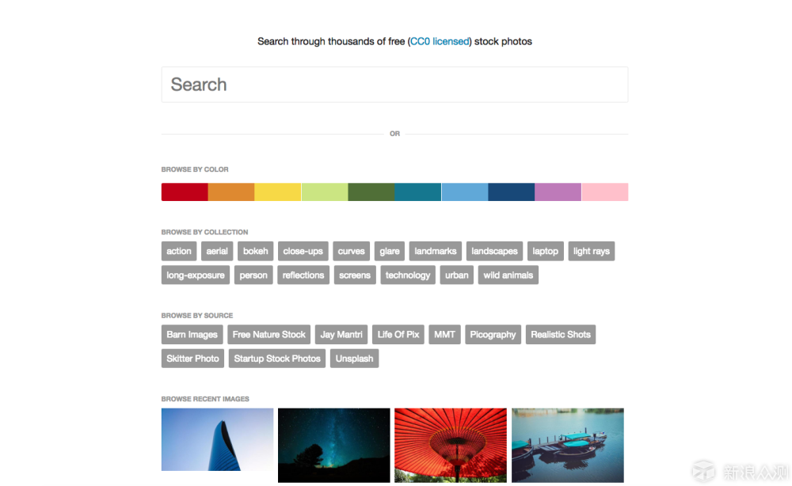The image size is (792, 486).
Task: Open the wild animals collection
Action: click(508, 275)
